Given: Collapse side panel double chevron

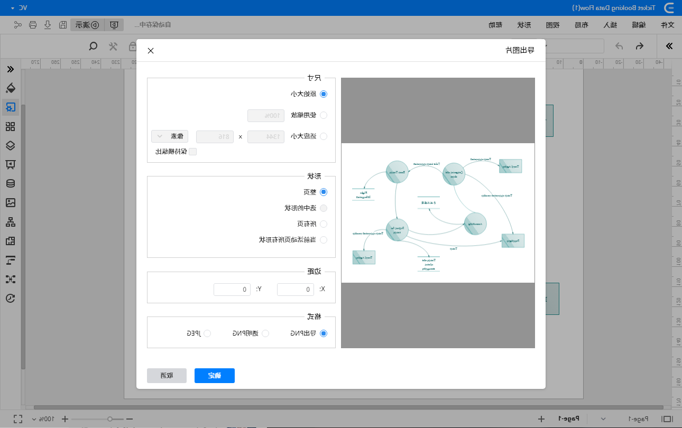Looking at the screenshot, I should [10, 69].
